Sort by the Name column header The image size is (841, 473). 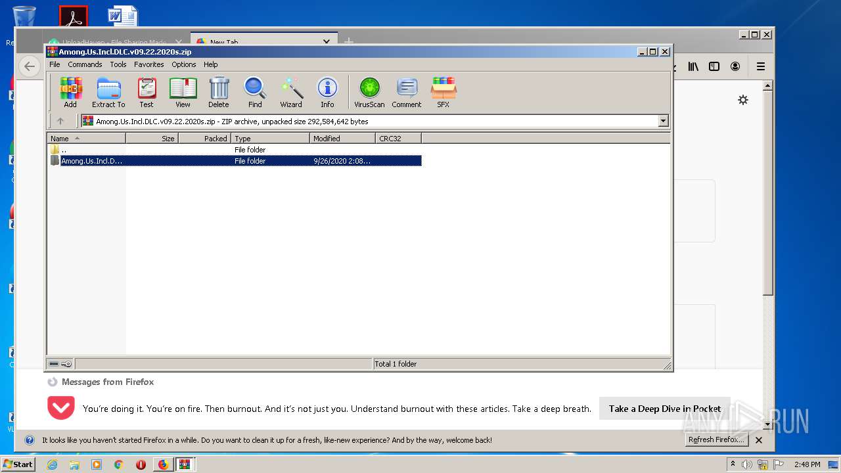(86, 139)
